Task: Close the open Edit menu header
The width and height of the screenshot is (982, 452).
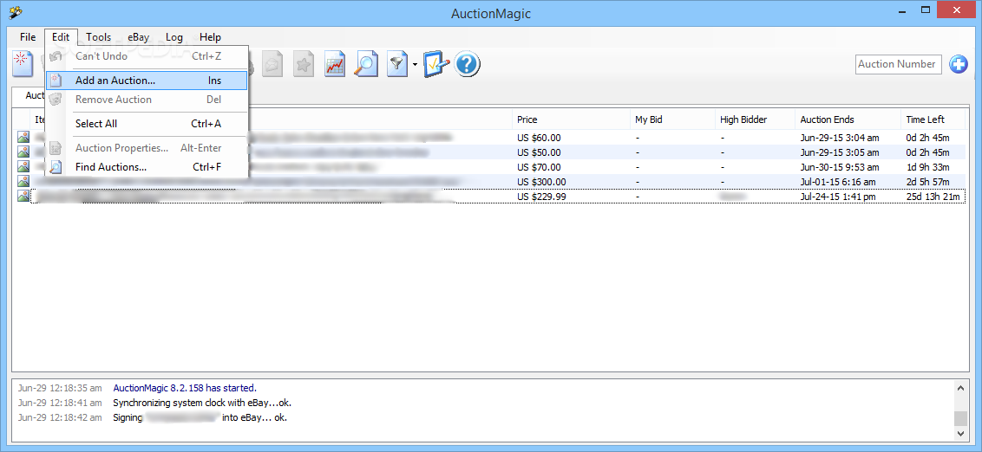Action: pyautogui.click(x=61, y=37)
